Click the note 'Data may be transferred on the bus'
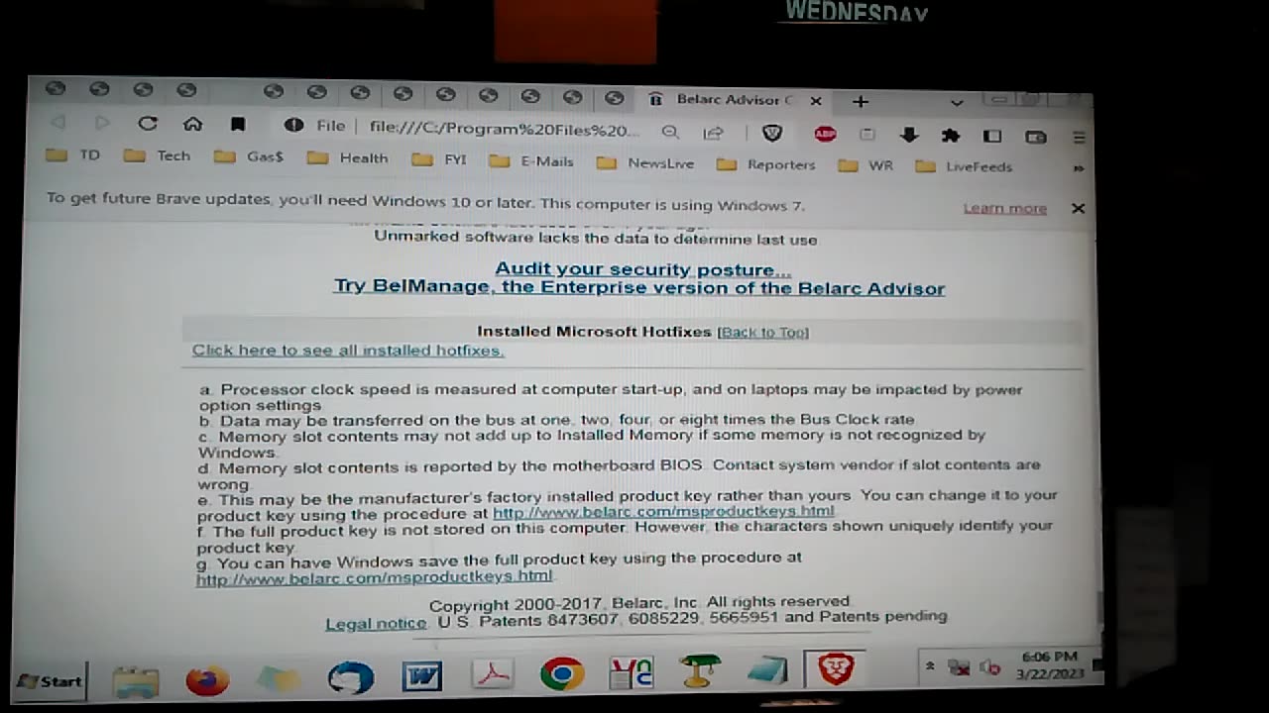The width and height of the screenshot is (1269, 713). coord(556,420)
